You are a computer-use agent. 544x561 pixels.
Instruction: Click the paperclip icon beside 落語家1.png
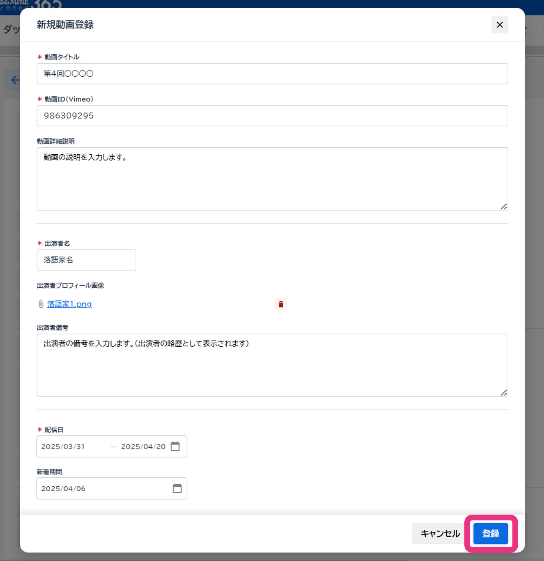click(x=41, y=304)
